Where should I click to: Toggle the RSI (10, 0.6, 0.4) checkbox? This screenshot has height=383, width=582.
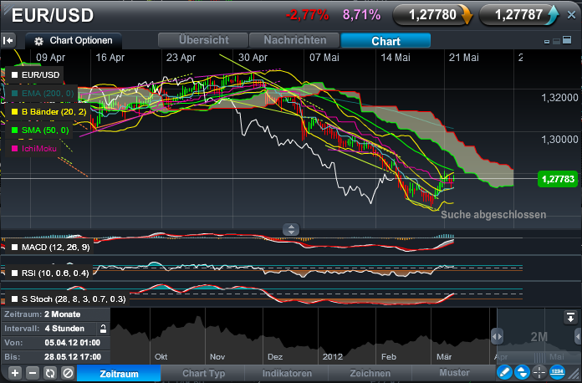click(14, 273)
